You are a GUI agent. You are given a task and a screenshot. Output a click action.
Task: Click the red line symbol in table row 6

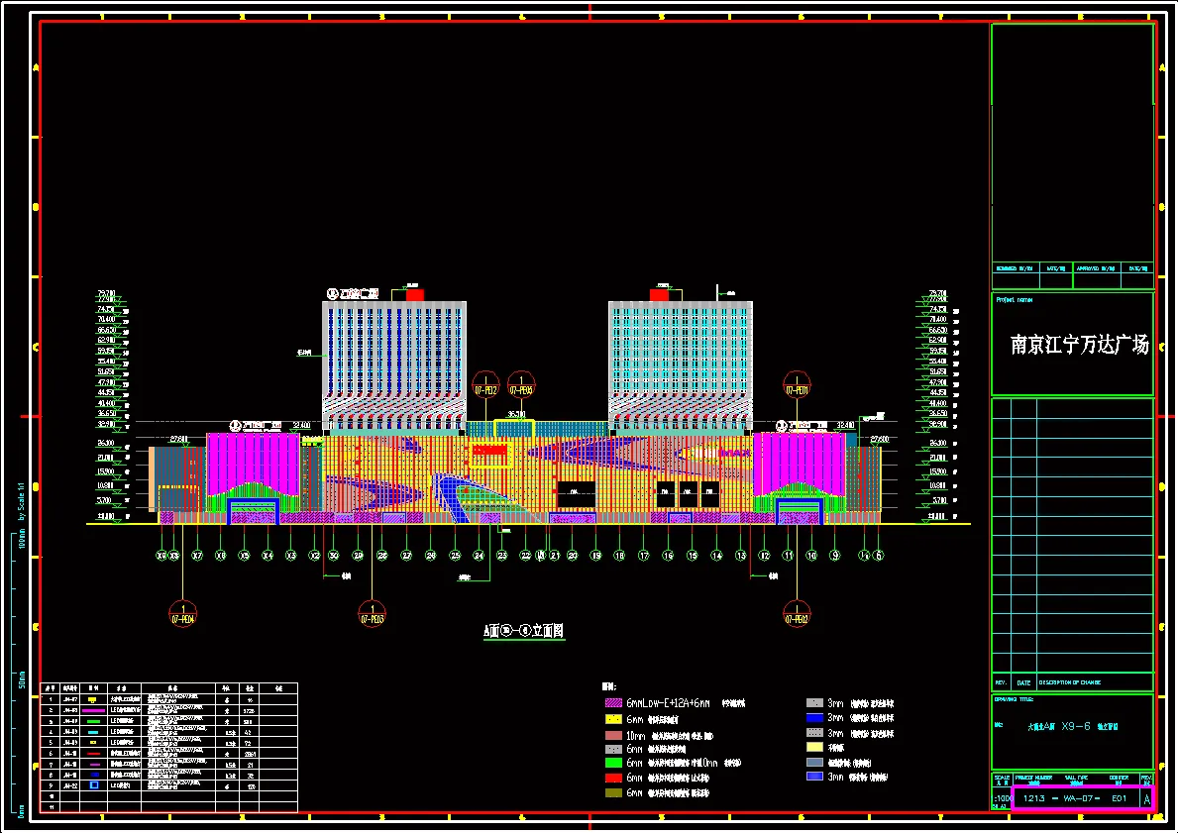coord(93,754)
